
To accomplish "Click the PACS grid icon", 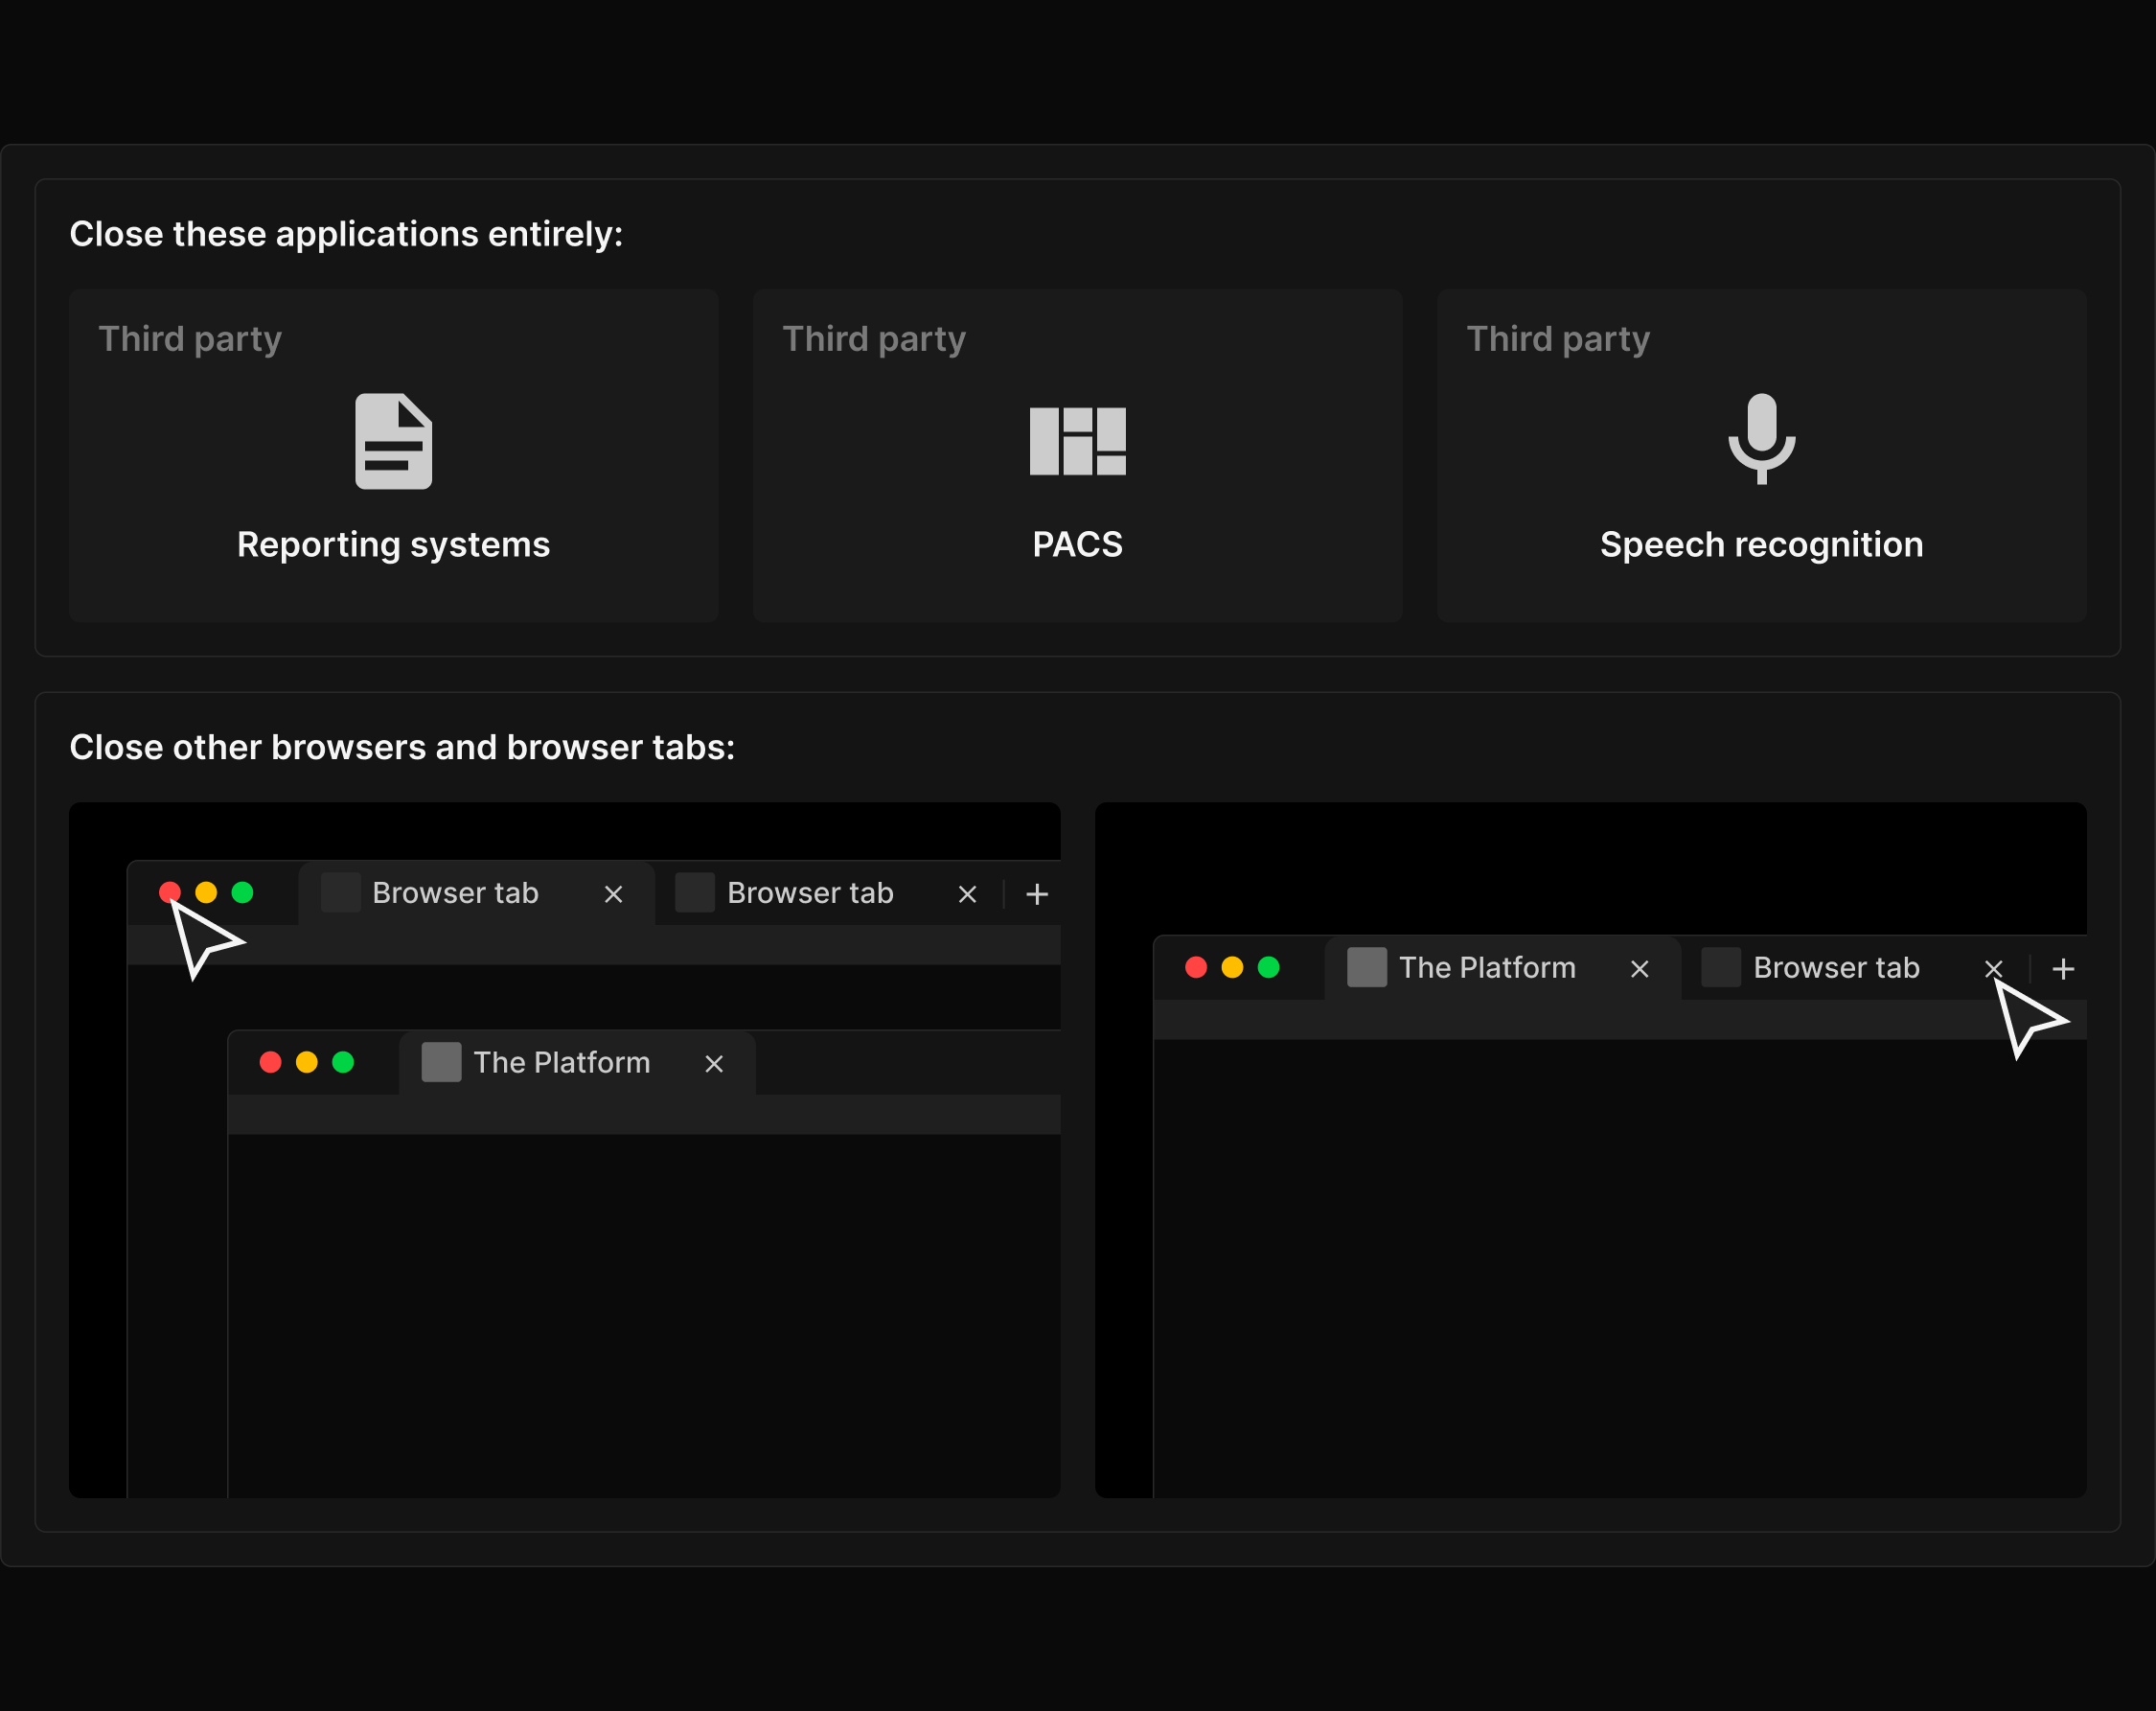I will pyautogui.click(x=1077, y=441).
